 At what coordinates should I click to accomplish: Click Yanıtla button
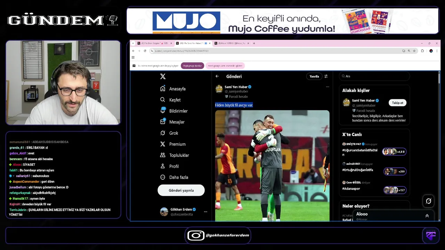click(x=314, y=76)
